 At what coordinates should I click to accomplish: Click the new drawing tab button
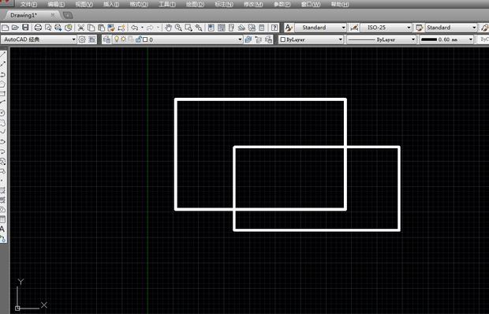68,15
